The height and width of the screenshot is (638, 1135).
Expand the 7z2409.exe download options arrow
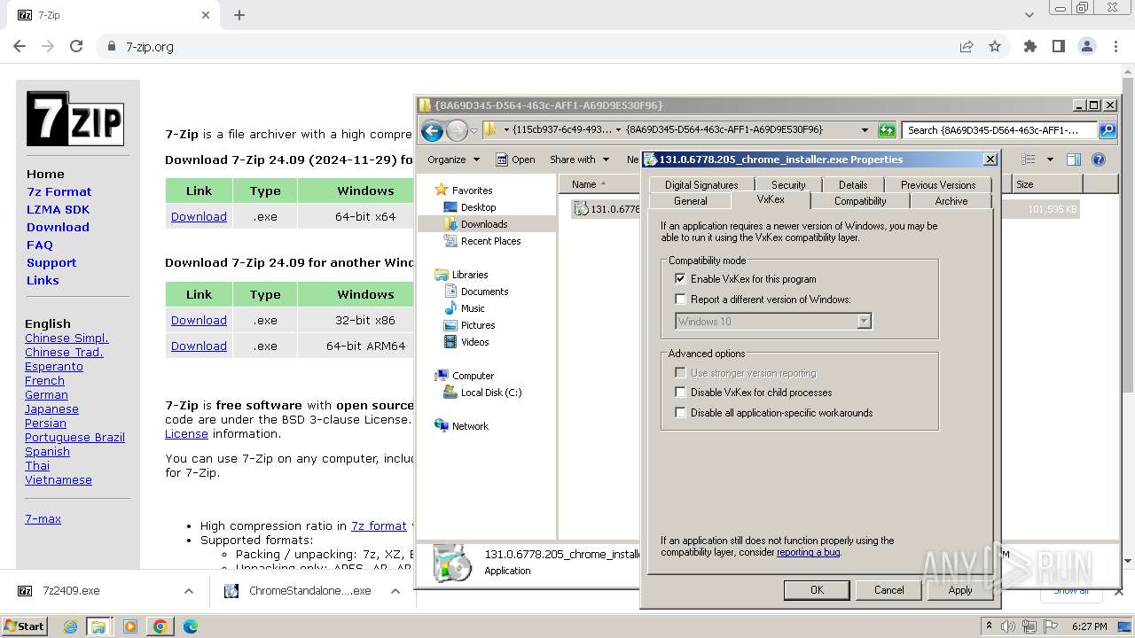point(188,591)
